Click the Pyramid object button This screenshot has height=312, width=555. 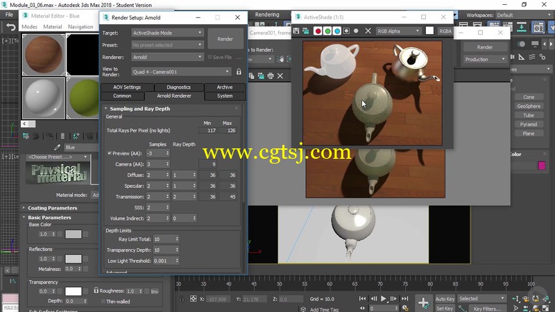pos(529,125)
